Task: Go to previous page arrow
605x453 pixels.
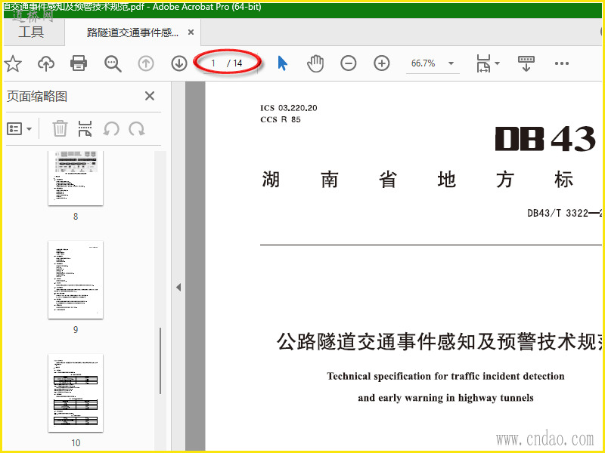Action: tap(146, 63)
